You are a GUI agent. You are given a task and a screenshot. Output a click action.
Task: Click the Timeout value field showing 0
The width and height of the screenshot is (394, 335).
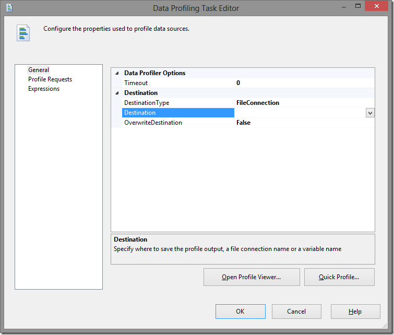303,83
